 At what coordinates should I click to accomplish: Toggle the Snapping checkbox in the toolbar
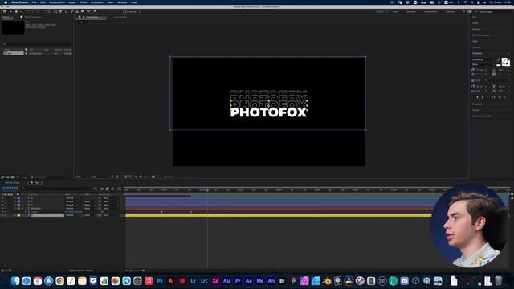pyautogui.click(x=124, y=12)
